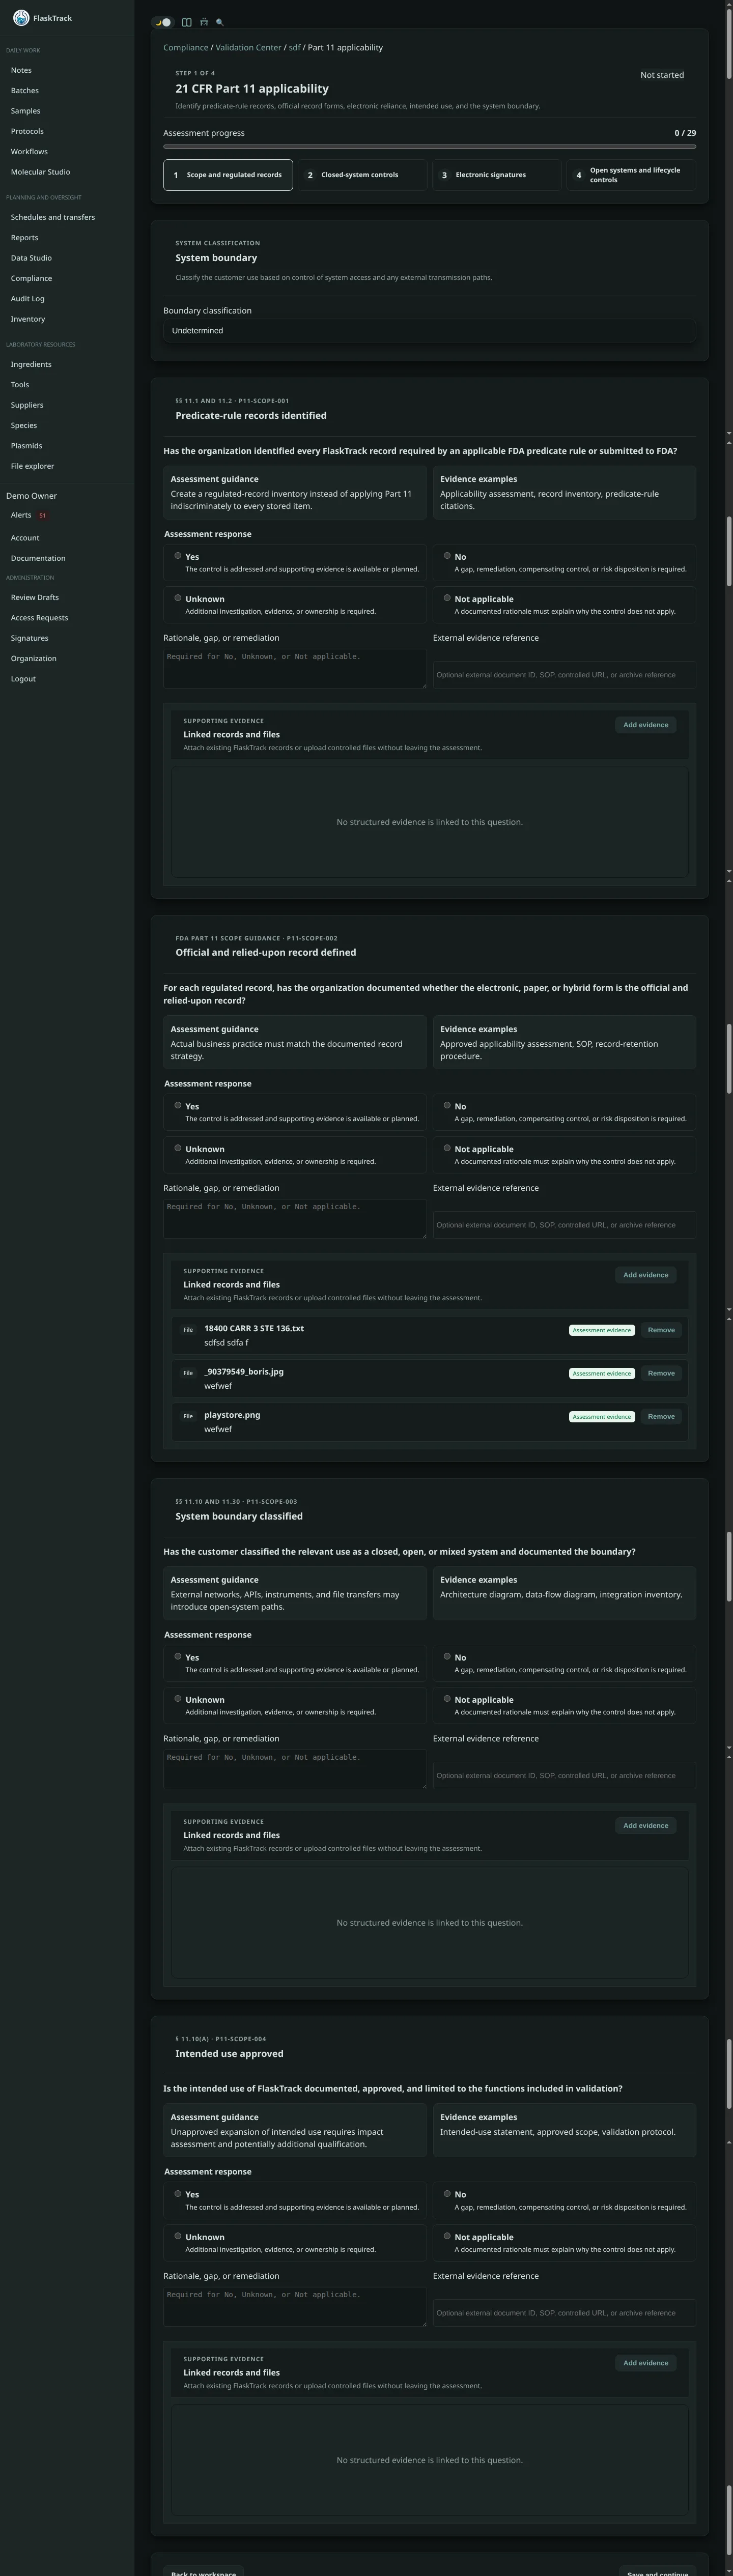Remove the playstore.png evidence file
This screenshot has height=2576, width=733.
[661, 1416]
